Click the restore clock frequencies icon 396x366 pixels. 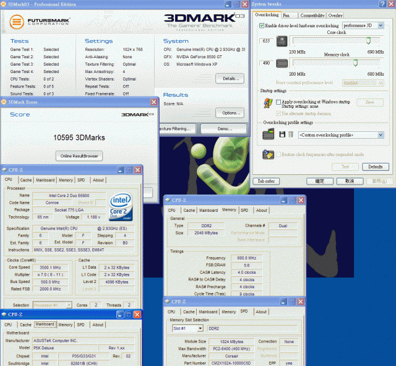tap(268, 154)
